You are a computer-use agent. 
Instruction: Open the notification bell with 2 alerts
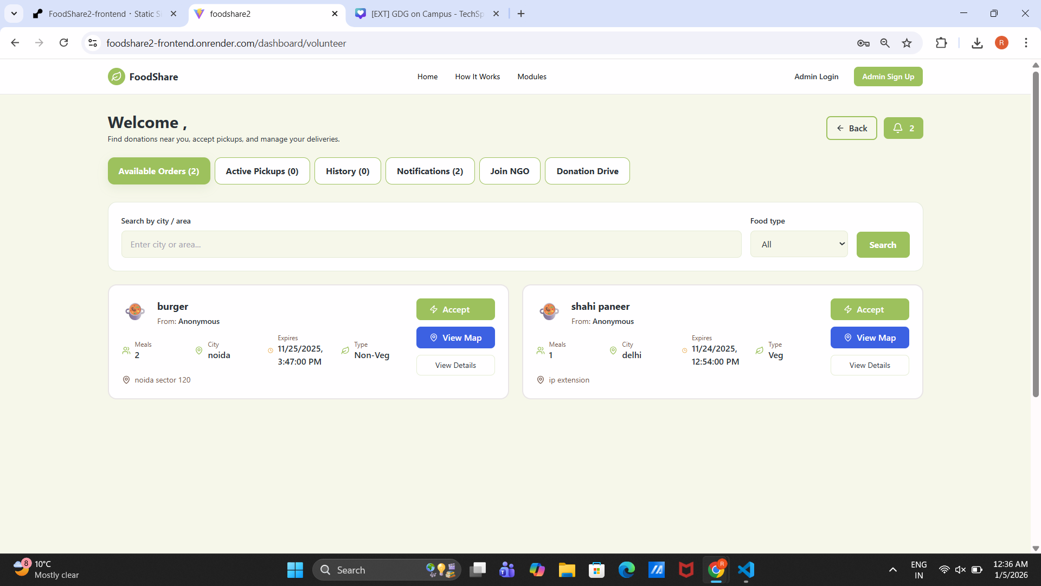[903, 128]
